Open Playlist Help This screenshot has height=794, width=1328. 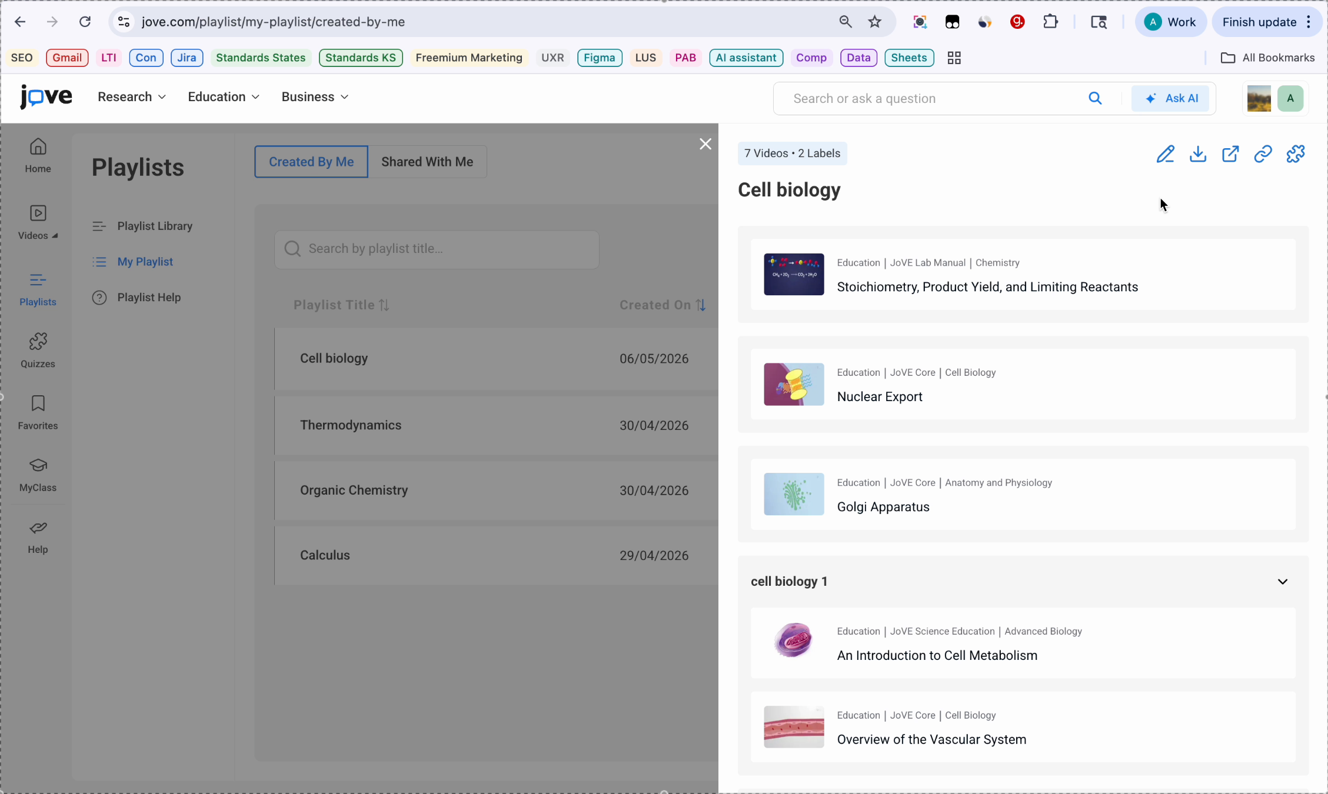137,298
